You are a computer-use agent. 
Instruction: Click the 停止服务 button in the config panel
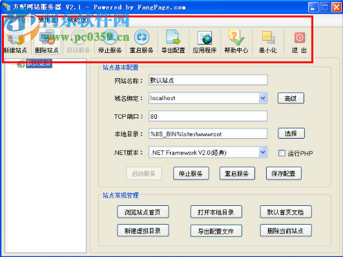point(191,174)
